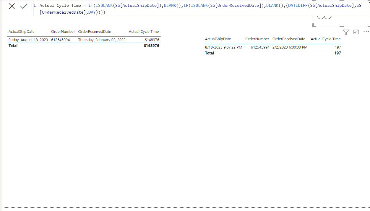The width and height of the screenshot is (370, 211).
Task: Cancel the formula edit with the X icon
Action: [x=12, y=6]
